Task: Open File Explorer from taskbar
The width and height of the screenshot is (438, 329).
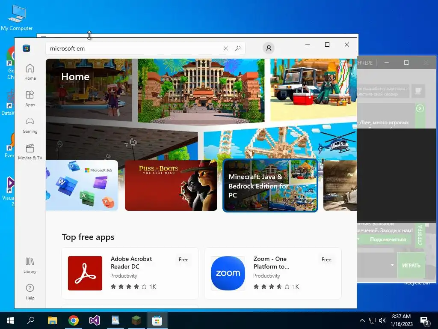Action: pyautogui.click(x=52, y=320)
